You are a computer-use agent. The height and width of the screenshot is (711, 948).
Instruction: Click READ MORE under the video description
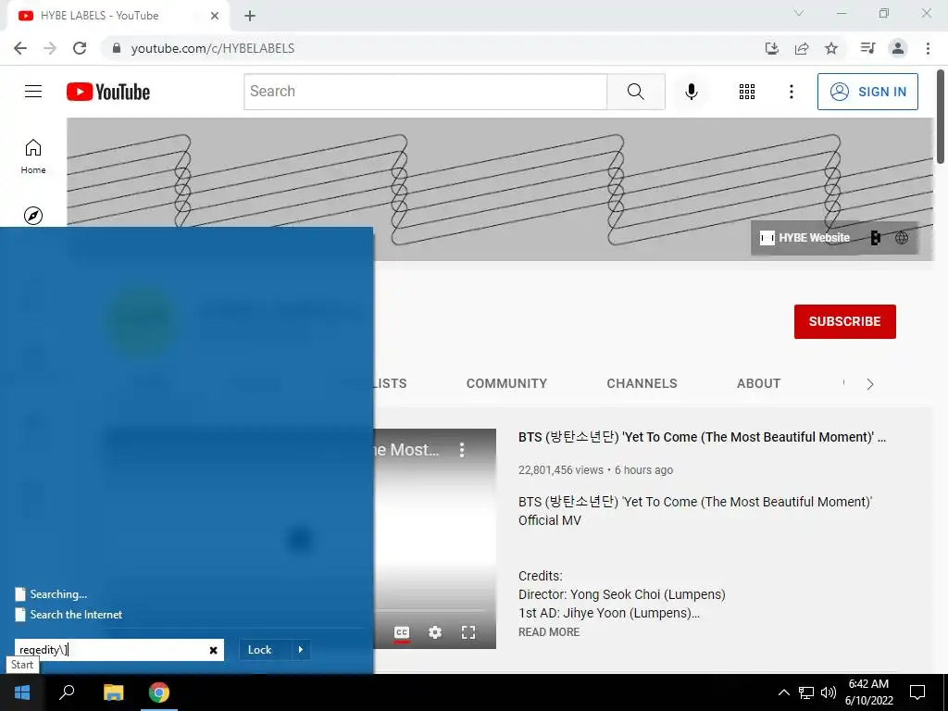pos(549,631)
